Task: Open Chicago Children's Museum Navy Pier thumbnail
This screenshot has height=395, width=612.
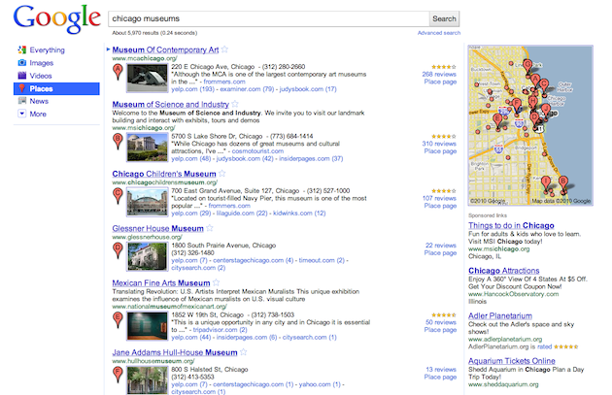Action: [147, 202]
